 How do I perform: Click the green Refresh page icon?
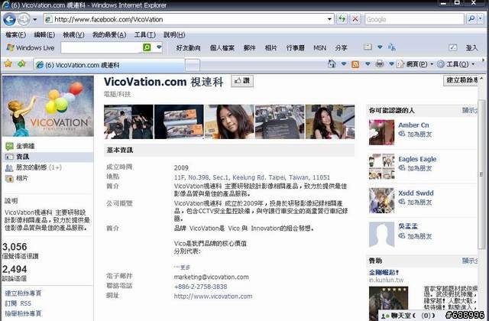point(342,19)
